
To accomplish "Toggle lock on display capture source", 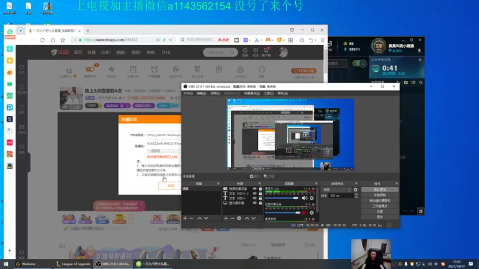I will (260, 203).
